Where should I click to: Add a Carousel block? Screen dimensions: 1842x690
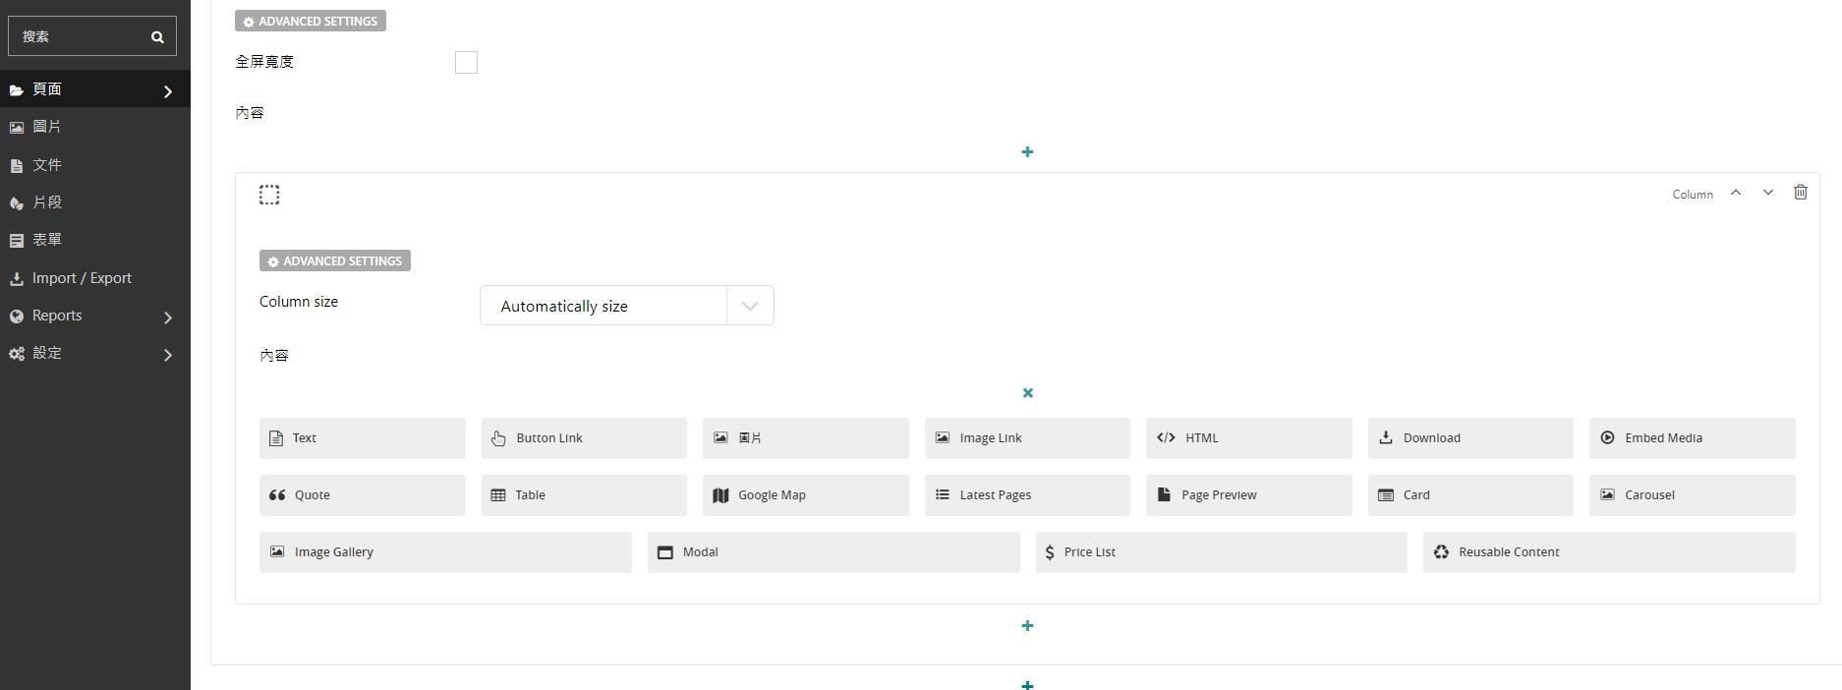(x=1693, y=495)
